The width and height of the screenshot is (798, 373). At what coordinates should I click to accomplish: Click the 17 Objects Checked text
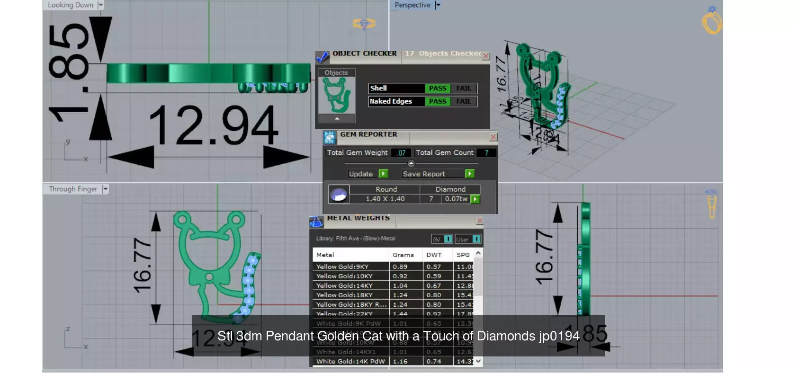tap(443, 53)
